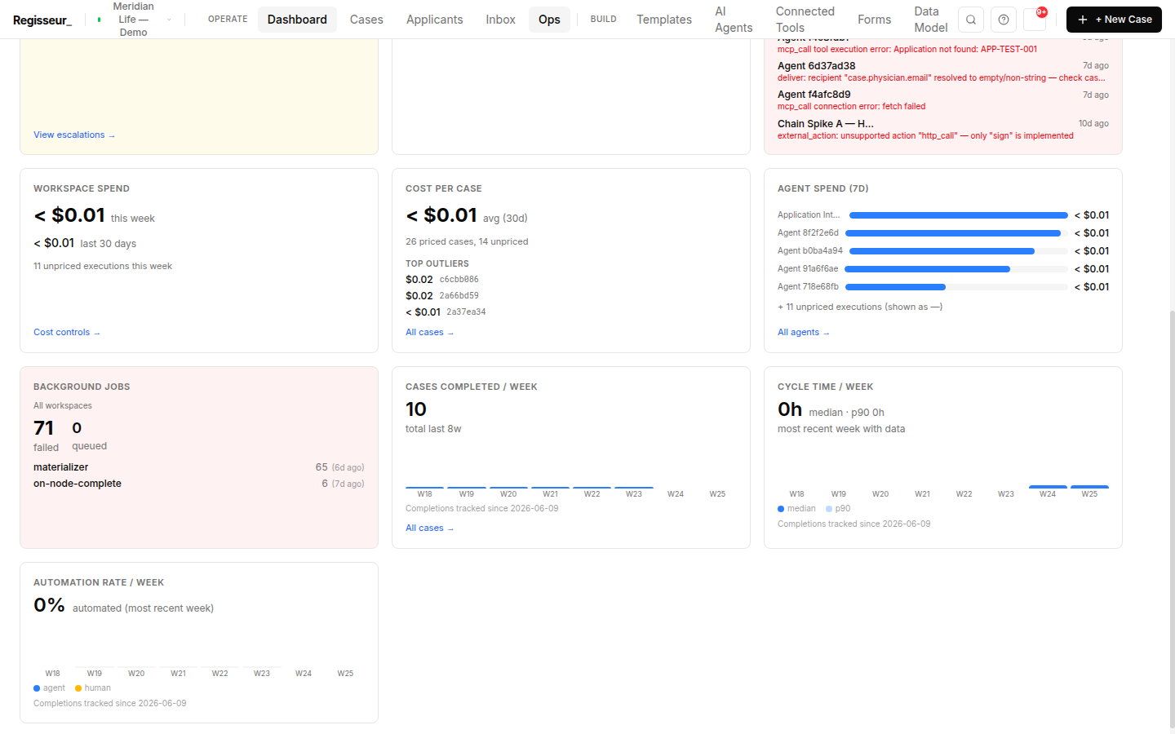Open the Applicants tab
This screenshot has height=734, width=1175.
tap(434, 20)
